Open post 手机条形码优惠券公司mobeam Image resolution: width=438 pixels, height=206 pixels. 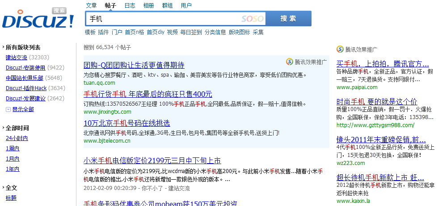[x=160, y=203]
